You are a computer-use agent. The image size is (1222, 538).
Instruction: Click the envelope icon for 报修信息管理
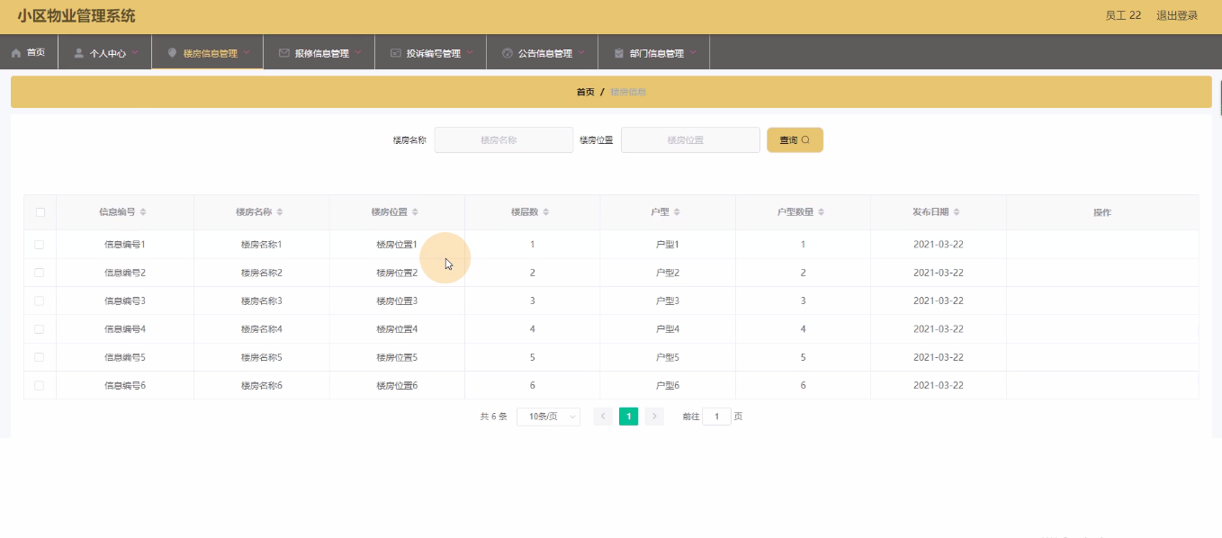(284, 53)
